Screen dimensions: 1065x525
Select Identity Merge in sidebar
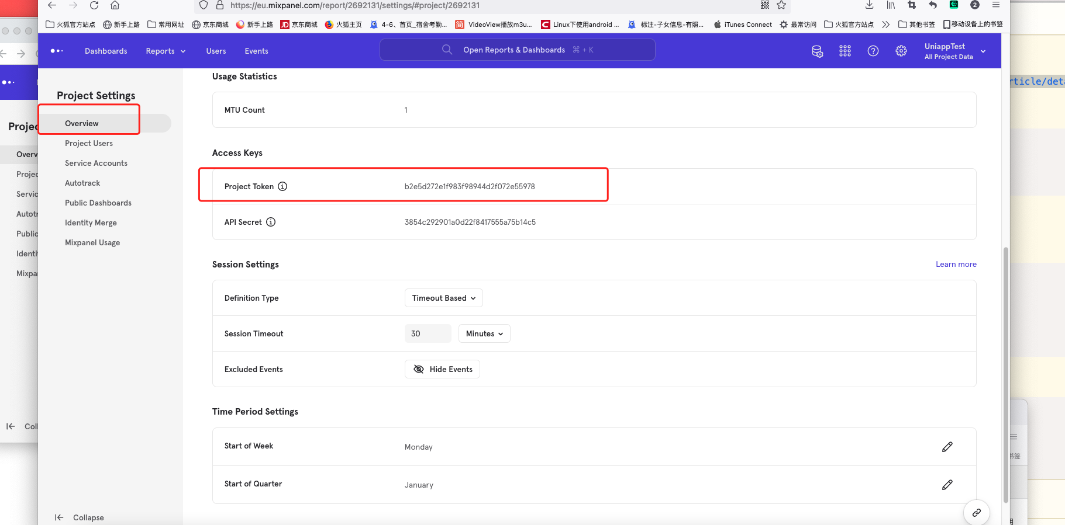point(91,222)
